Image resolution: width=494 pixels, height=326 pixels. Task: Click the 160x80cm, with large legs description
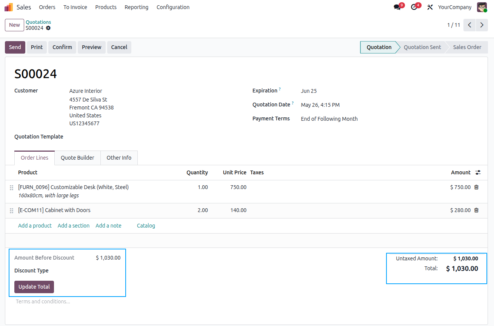(48, 195)
